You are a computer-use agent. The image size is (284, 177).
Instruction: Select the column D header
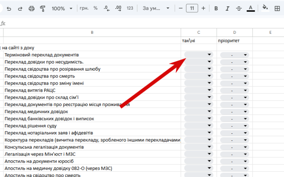click(x=234, y=33)
